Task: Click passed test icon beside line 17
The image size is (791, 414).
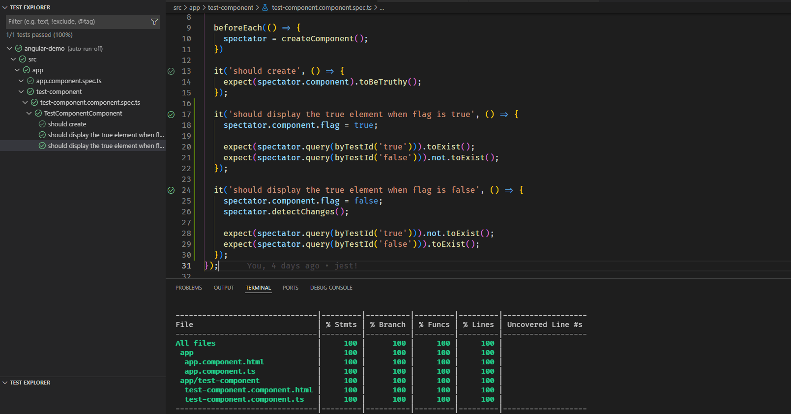Action: coord(171,115)
